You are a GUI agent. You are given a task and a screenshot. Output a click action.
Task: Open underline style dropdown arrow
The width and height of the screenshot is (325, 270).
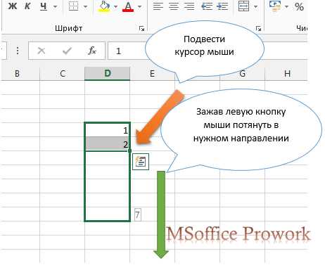click(x=55, y=6)
